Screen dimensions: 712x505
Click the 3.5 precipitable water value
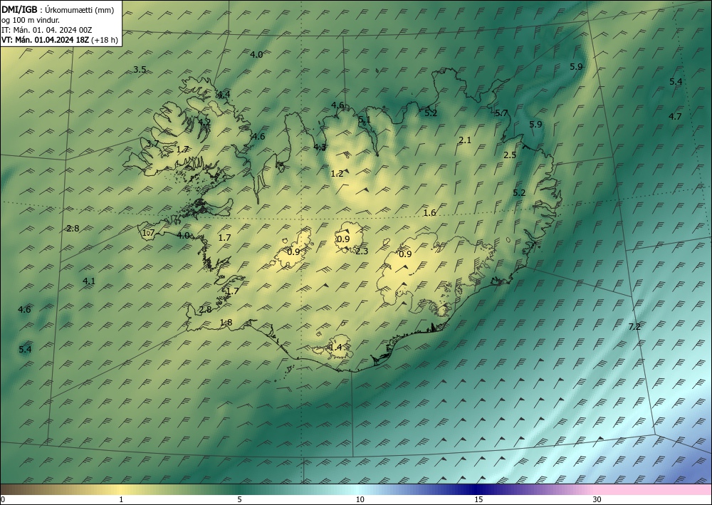point(140,70)
